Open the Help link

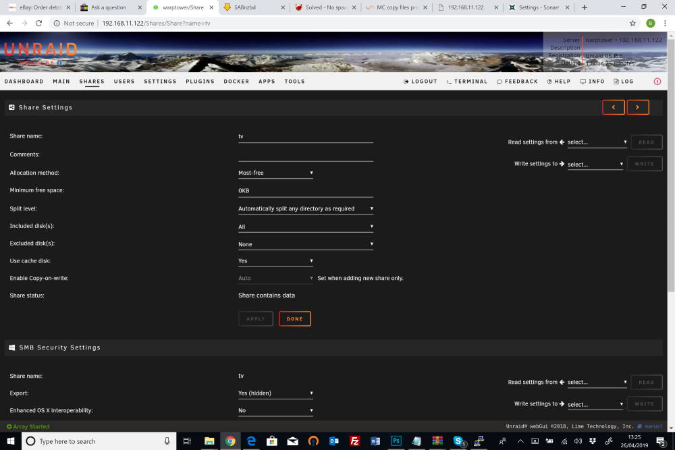point(559,82)
